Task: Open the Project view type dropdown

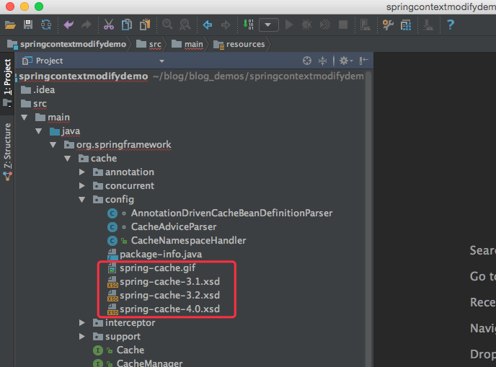Action: pyautogui.click(x=161, y=61)
